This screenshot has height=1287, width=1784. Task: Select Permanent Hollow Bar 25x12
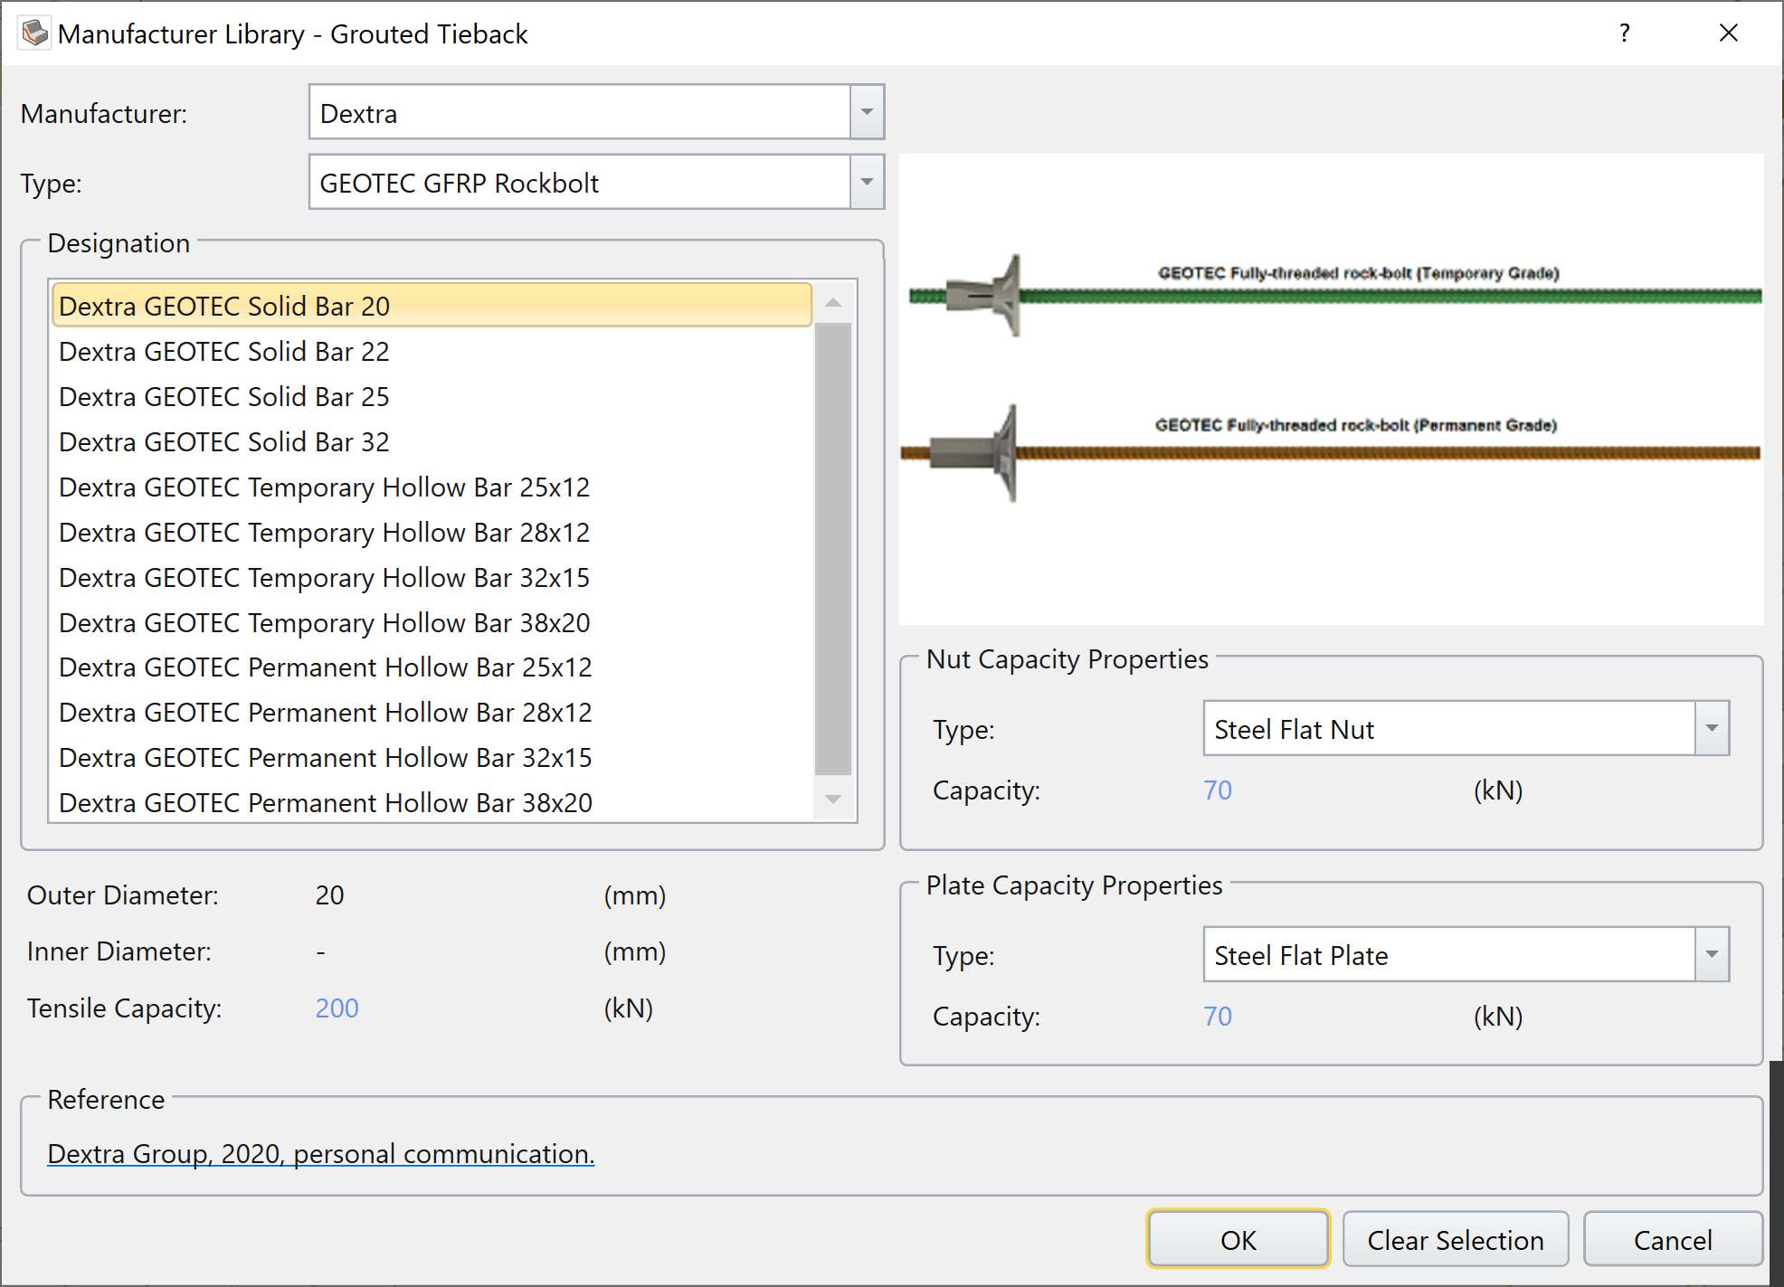pyautogui.click(x=432, y=667)
